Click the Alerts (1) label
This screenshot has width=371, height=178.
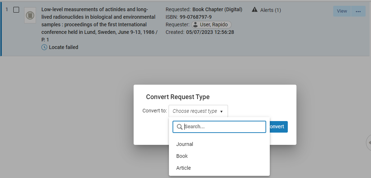click(x=271, y=10)
